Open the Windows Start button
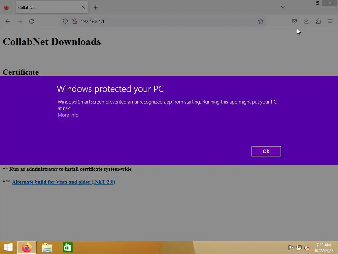 pos(8,247)
